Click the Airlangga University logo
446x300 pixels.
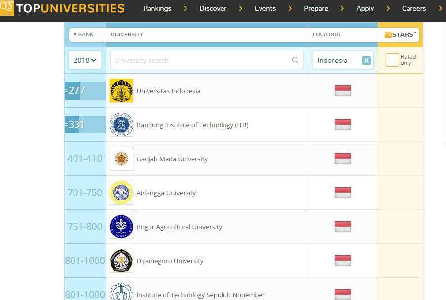[121, 193]
